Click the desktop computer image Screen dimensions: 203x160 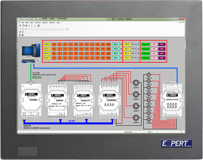pos(31,53)
